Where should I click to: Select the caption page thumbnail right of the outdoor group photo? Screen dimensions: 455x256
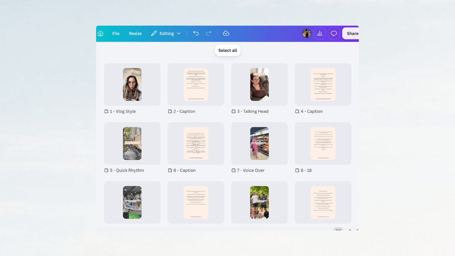click(323, 202)
